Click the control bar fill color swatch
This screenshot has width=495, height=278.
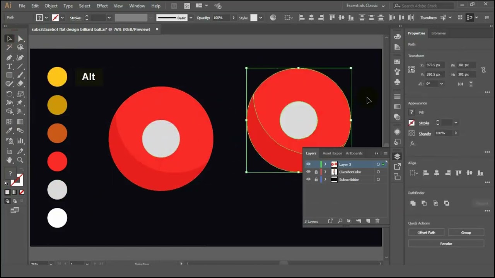tap(39, 18)
